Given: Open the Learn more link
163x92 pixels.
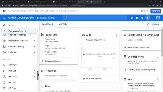Looking at the screenshot, I should (x=76, y=11).
